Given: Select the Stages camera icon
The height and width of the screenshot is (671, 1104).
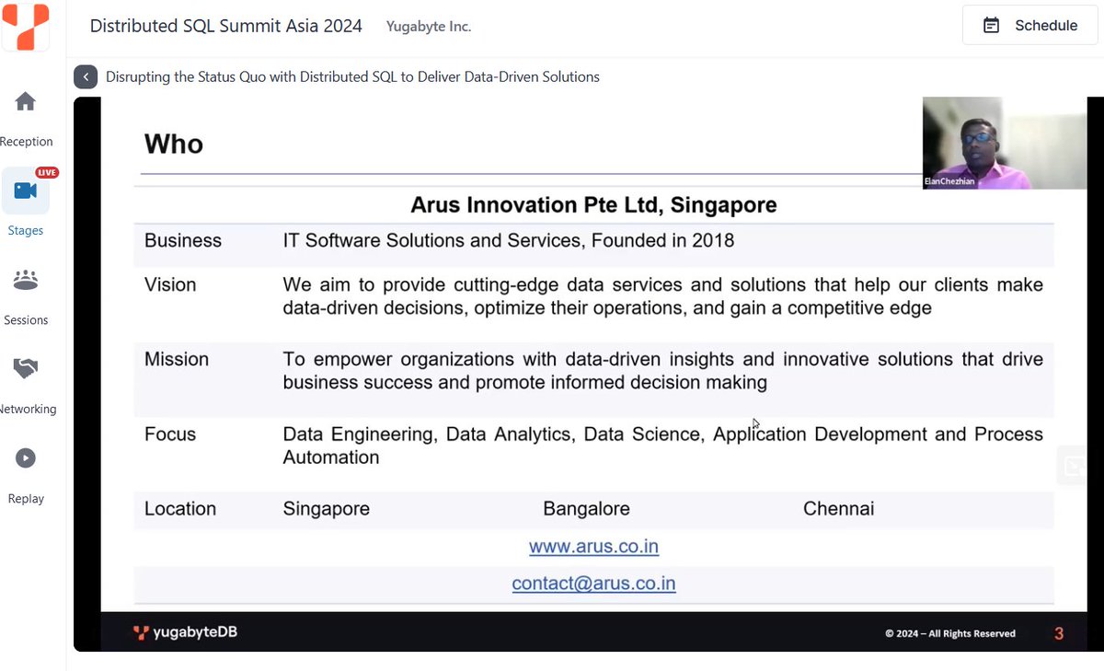Looking at the screenshot, I should [25, 191].
